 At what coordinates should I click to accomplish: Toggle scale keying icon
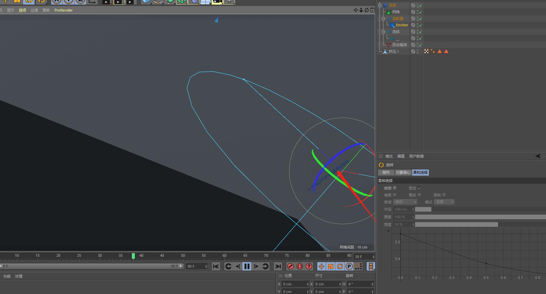pos(331,266)
